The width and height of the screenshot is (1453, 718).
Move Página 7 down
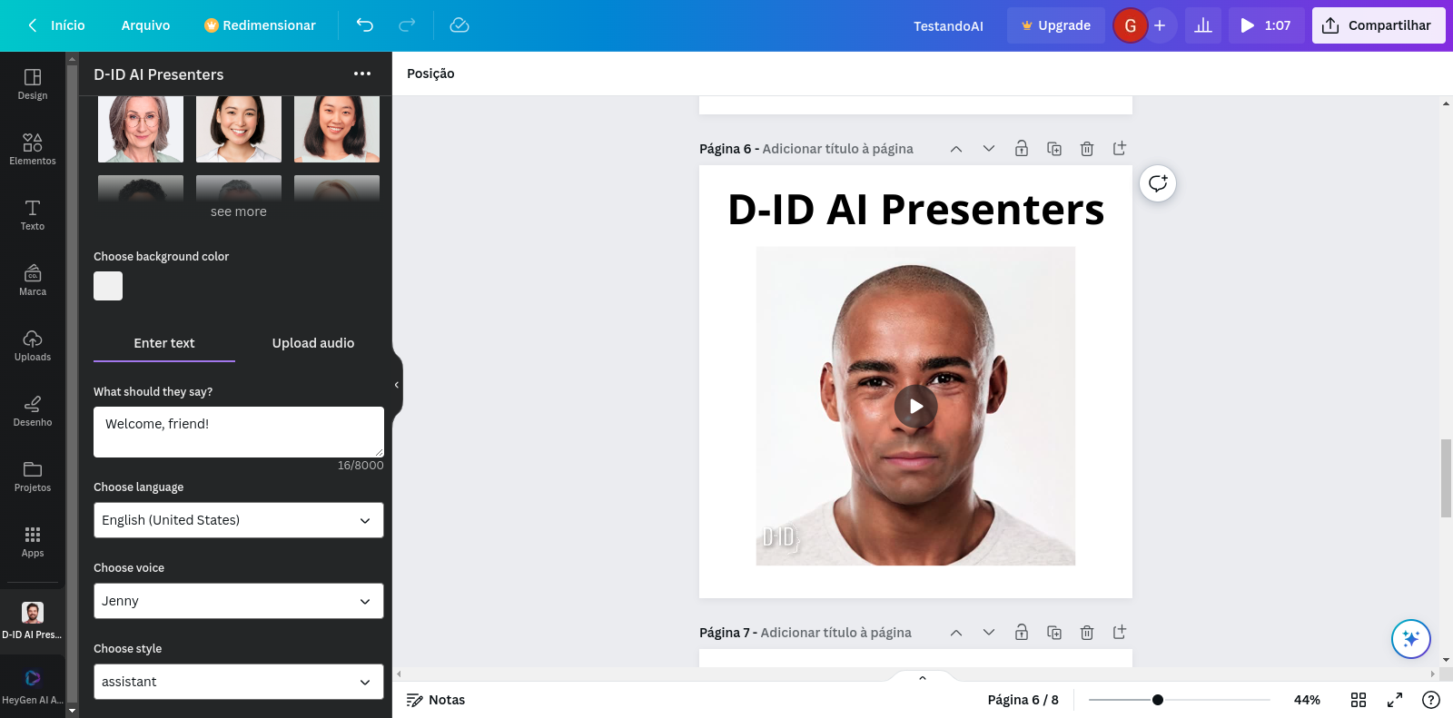[989, 633]
